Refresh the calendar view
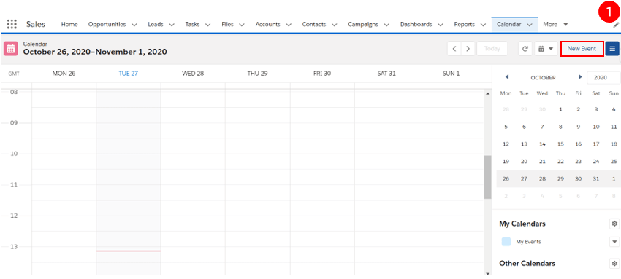 [525, 49]
